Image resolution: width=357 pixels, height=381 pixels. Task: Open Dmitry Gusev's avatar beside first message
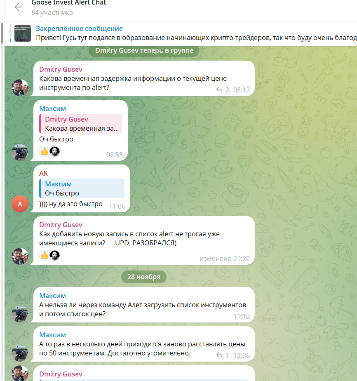tap(20, 87)
